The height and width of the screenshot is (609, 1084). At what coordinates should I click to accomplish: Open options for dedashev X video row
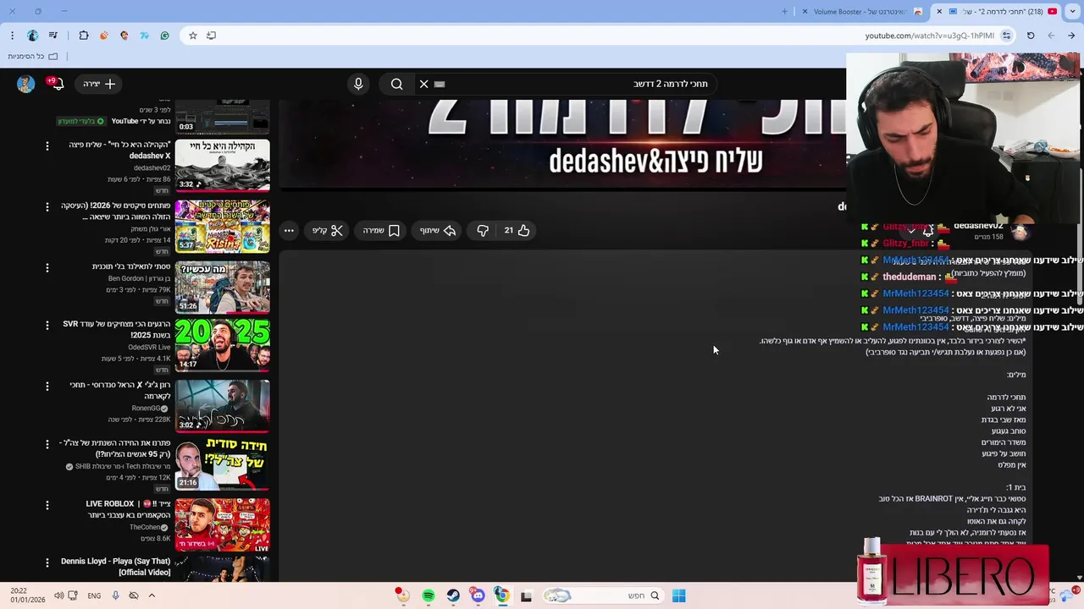coord(47,146)
